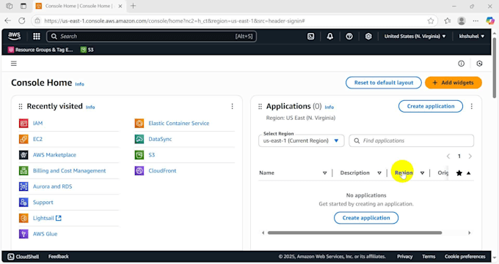Go to next applications page arrow
Screen dimensions: 499x264
470,156
